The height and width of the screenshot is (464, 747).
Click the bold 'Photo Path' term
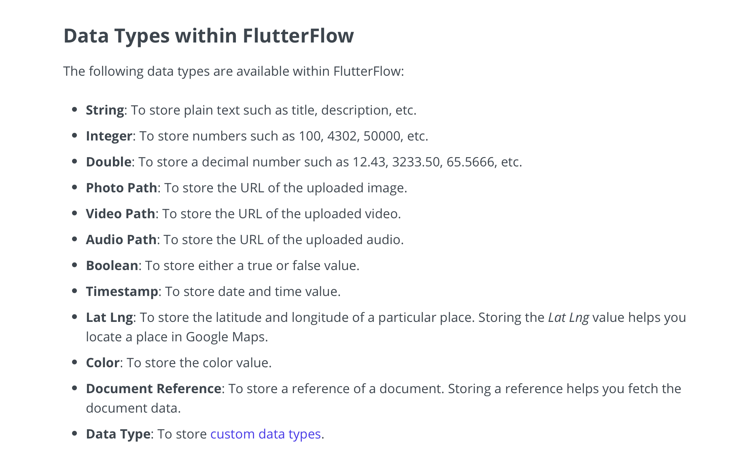point(121,188)
